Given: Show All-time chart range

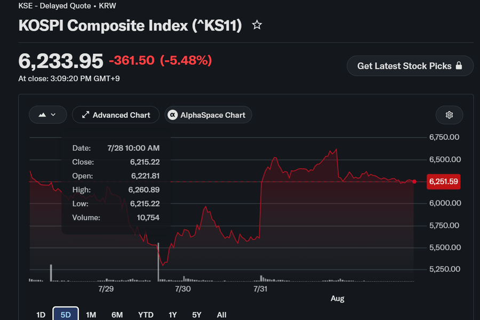Looking at the screenshot, I should pyautogui.click(x=221, y=315).
